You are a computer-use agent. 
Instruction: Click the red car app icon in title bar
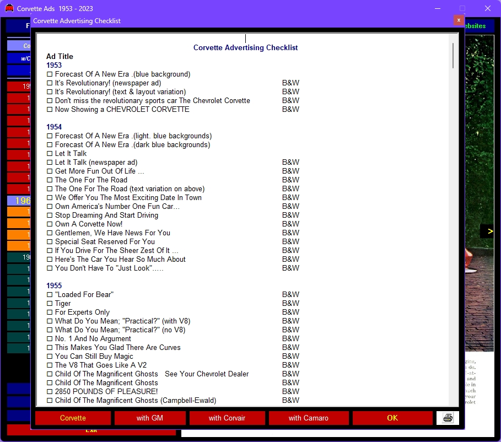tap(9, 8)
